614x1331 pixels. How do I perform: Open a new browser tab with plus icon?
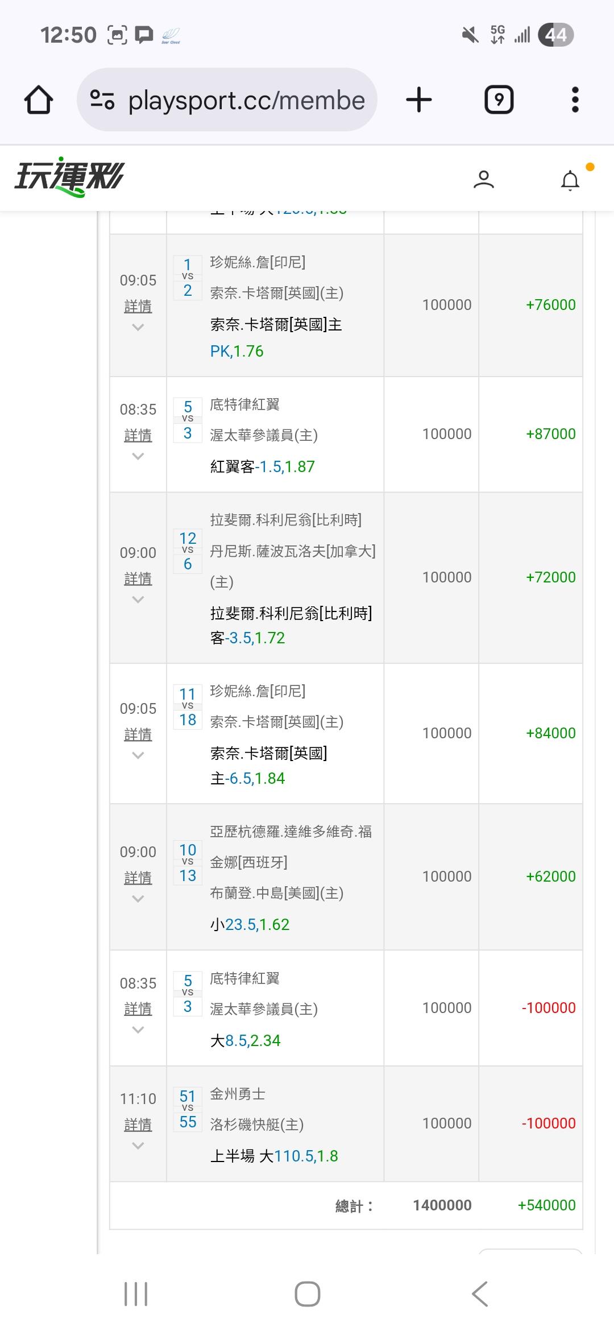tap(419, 100)
